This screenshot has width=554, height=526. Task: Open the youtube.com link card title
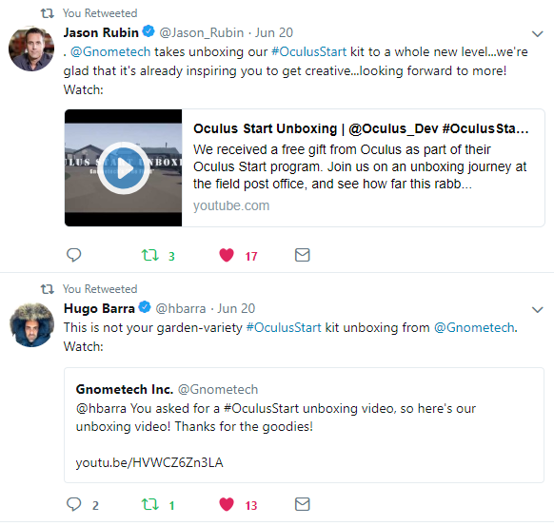click(x=361, y=128)
